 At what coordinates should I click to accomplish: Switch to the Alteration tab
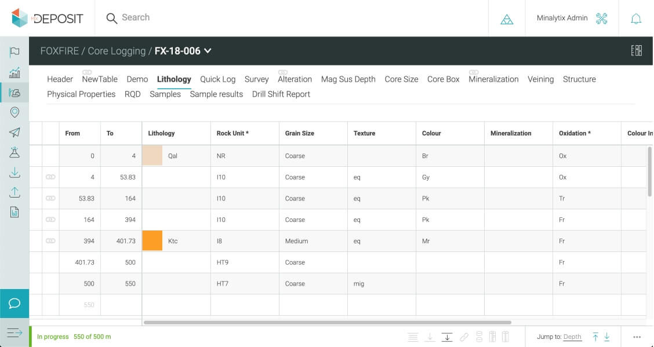tap(295, 79)
